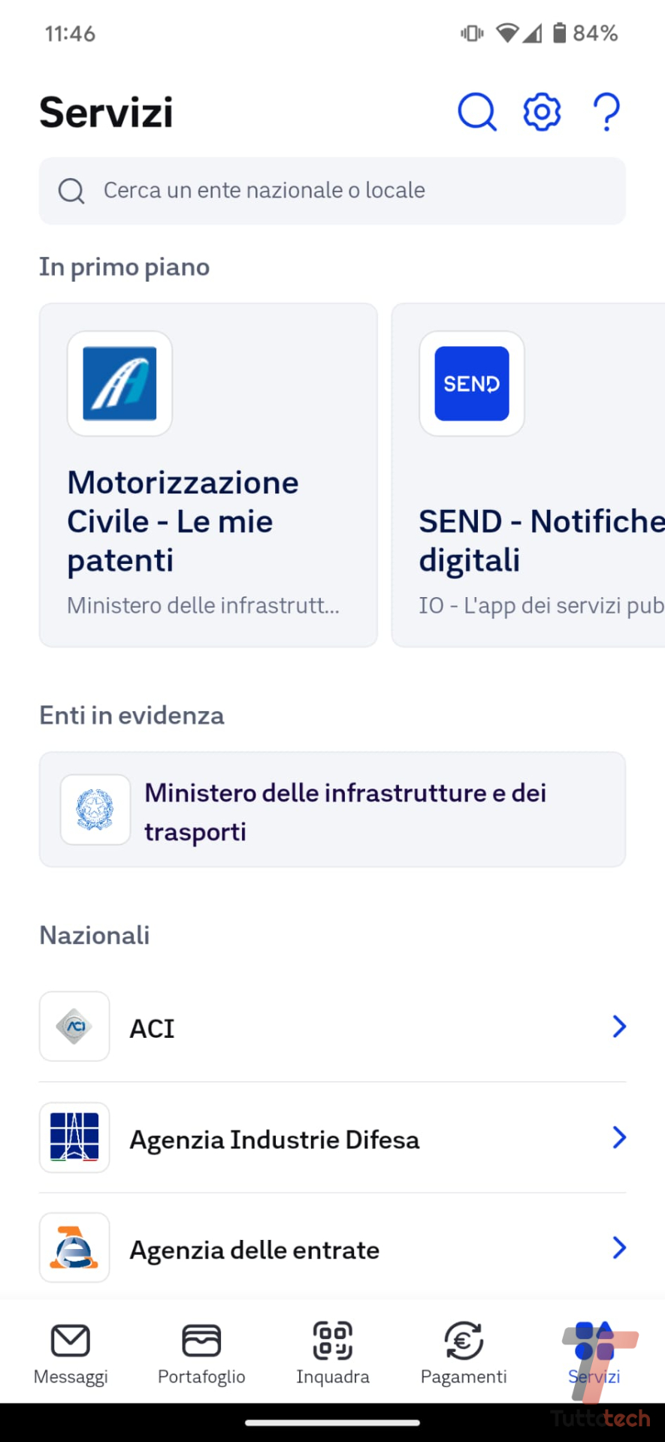Tap the Ministero emblem icon
The height and width of the screenshot is (1442, 665).
click(95, 810)
